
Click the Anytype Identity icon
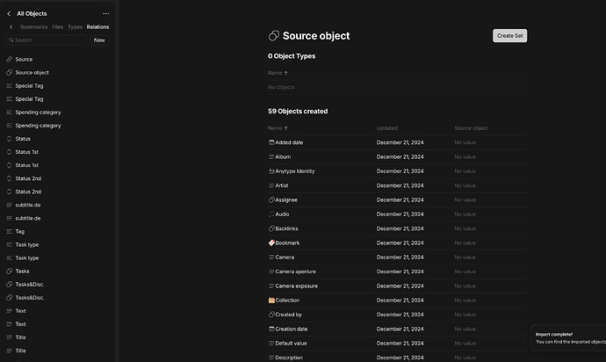coord(271,171)
